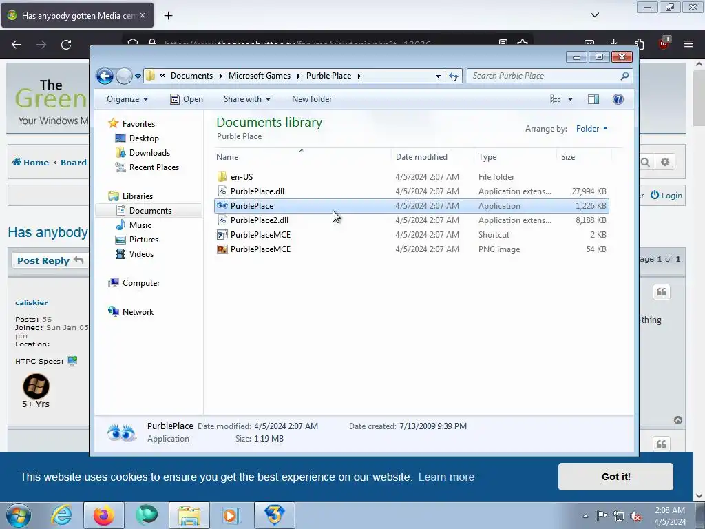The width and height of the screenshot is (705, 529).
Task: Open Internet Explorer from taskbar
Action: coord(61,515)
